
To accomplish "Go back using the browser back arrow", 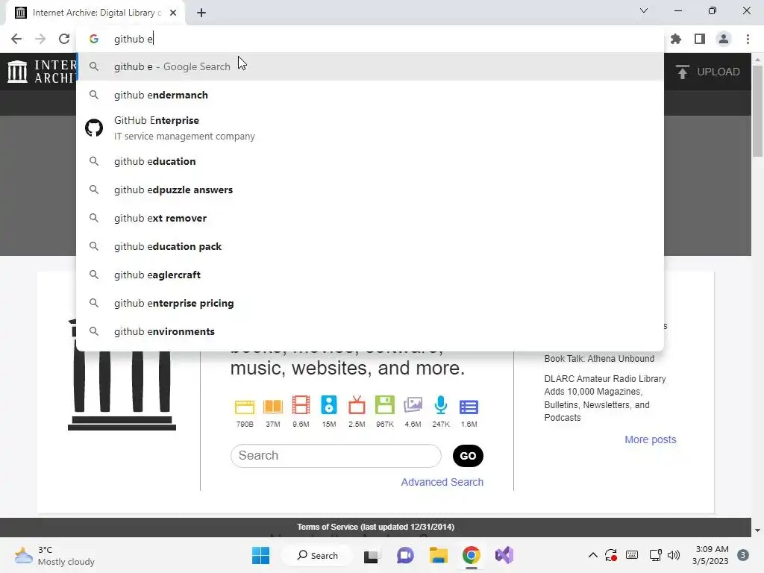I will point(16,39).
